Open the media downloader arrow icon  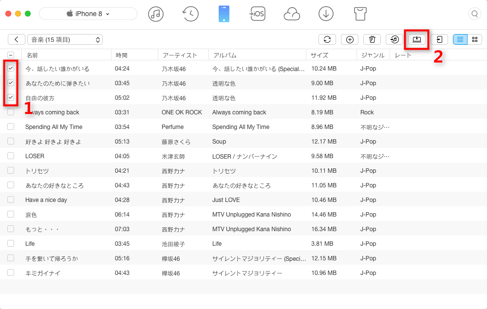click(x=326, y=14)
